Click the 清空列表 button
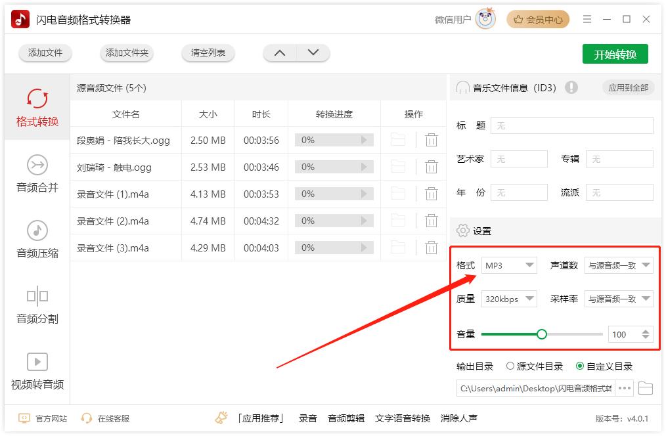The image size is (666, 436). point(208,54)
